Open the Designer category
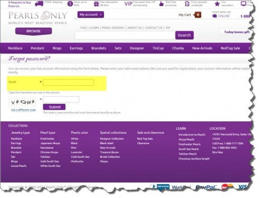Viewport: 260px width, 198px height. point(137,48)
